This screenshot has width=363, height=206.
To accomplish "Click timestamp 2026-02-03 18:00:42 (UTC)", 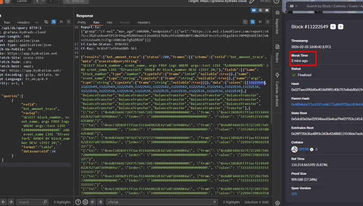I will (x=311, y=47).
